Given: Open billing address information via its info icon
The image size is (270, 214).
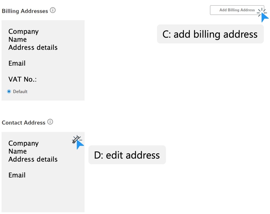Looking at the screenshot, I should click(53, 10).
